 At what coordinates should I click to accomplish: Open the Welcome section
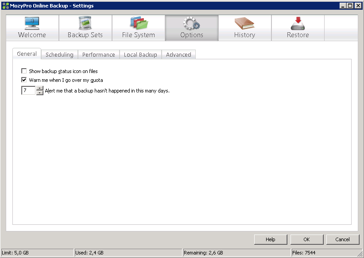pos(32,28)
